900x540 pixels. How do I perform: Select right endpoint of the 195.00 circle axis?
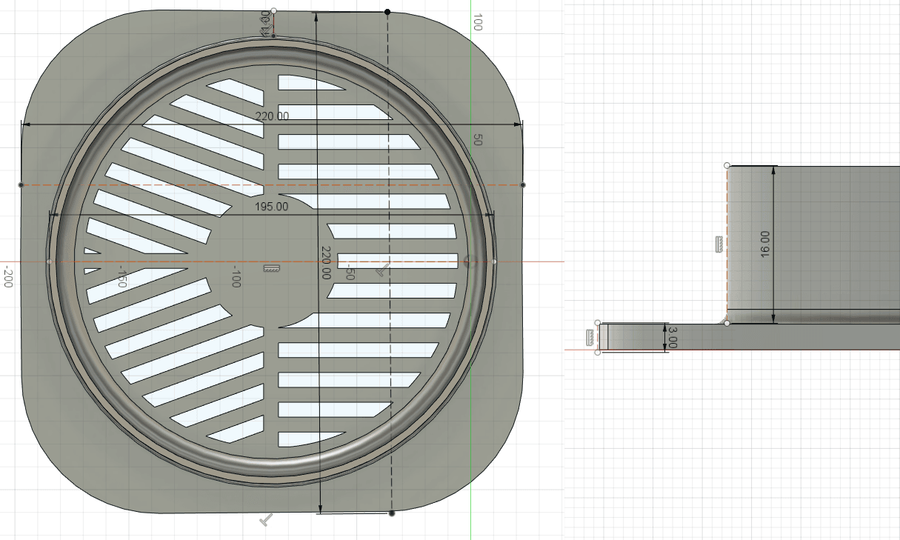tap(494, 261)
